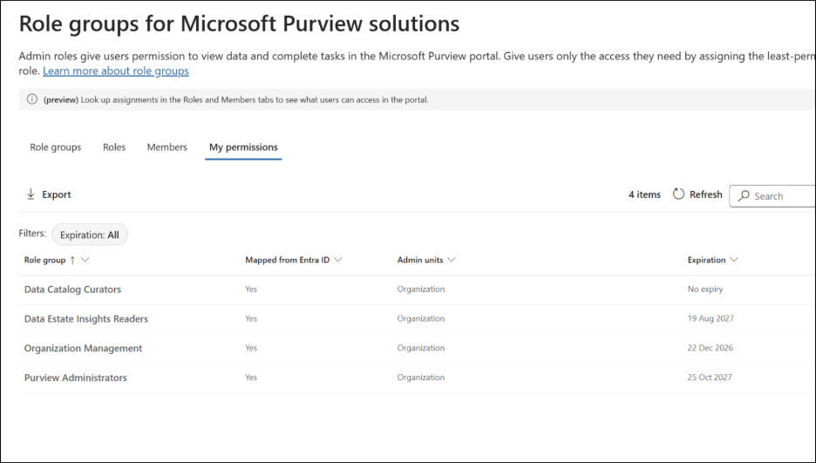The image size is (816, 463).
Task: Switch to the Members tab
Action: pyautogui.click(x=167, y=147)
